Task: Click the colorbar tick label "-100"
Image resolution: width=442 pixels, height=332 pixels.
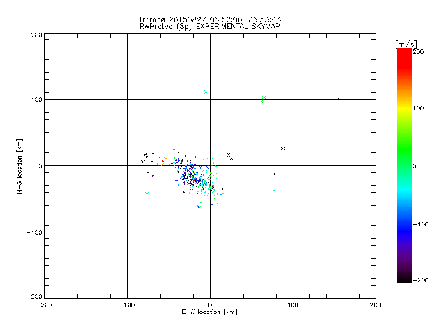Action: point(420,224)
